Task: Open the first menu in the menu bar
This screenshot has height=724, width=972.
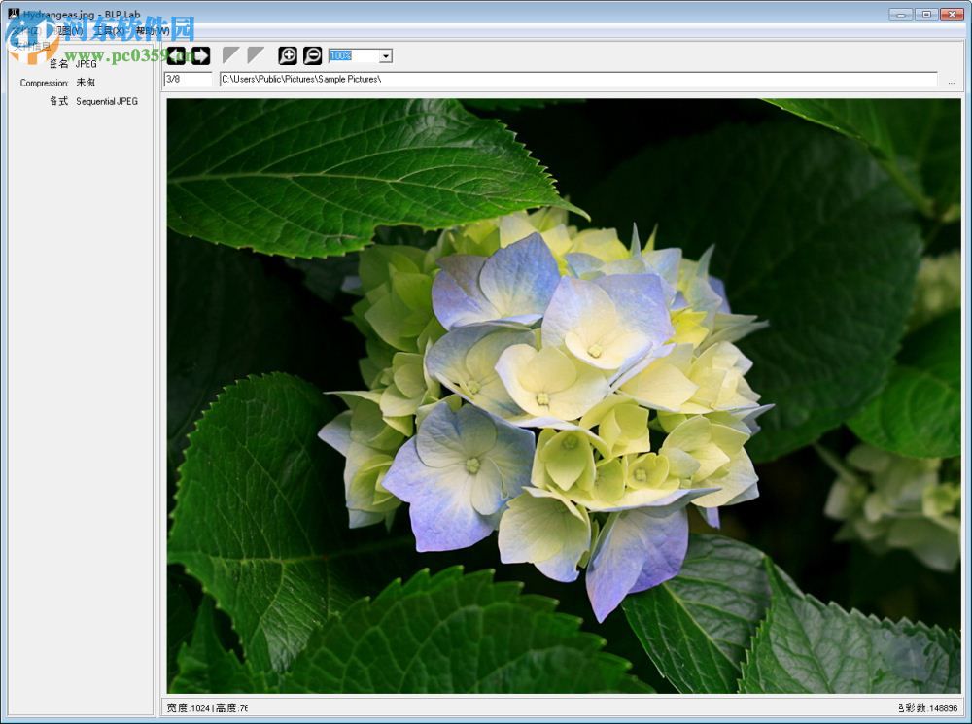Action: [26, 30]
